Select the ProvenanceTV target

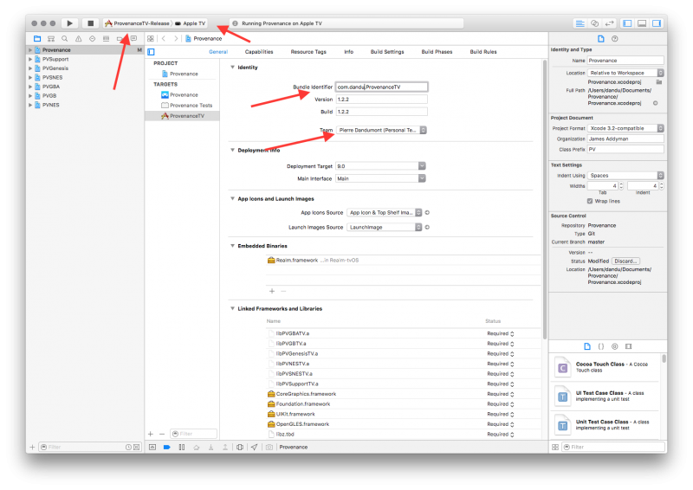click(182, 116)
